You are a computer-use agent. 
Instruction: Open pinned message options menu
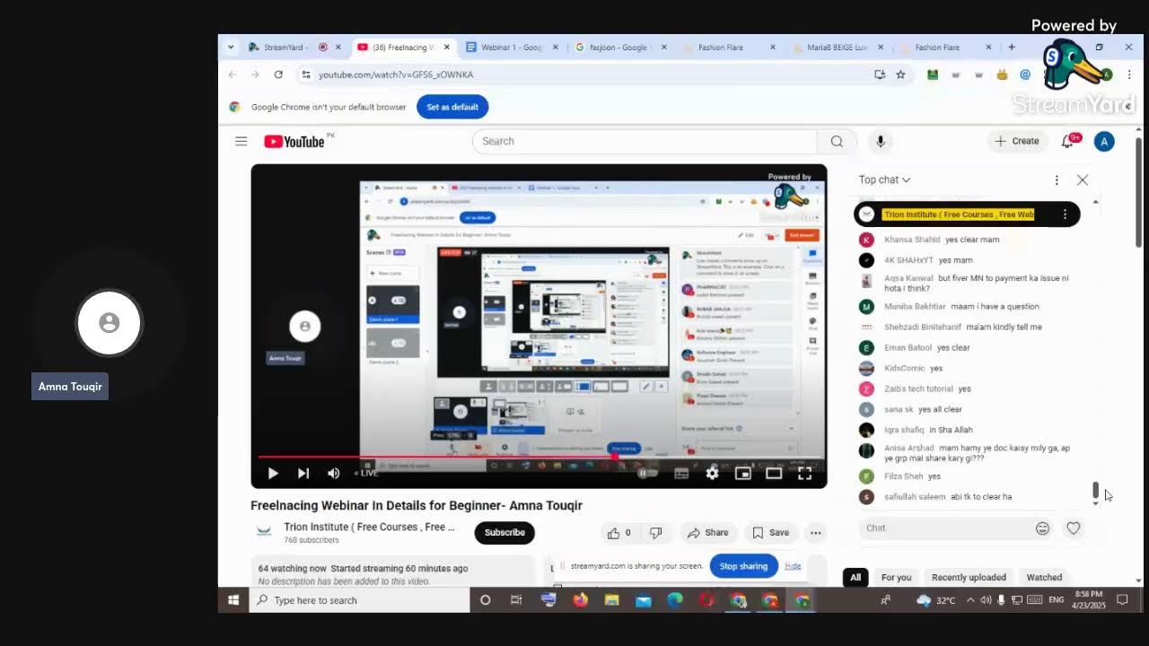coord(1065,214)
